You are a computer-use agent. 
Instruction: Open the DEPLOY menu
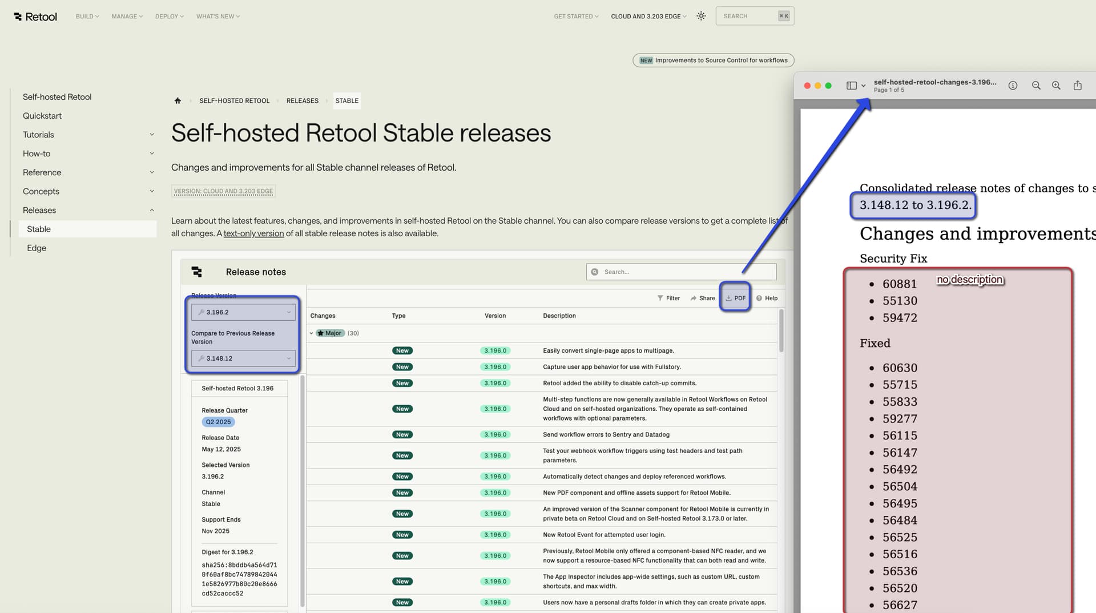[x=170, y=17]
